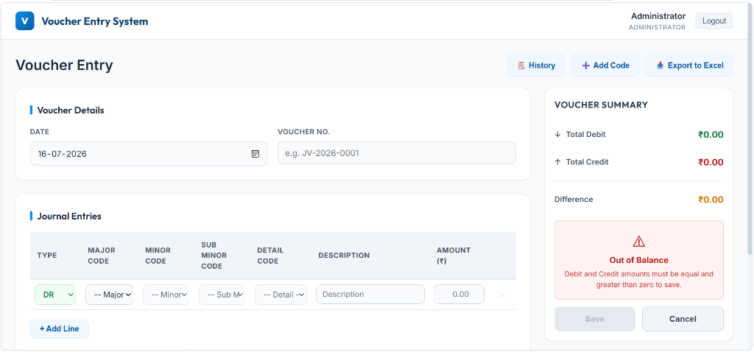Log out of the system
754x352 pixels.
(714, 21)
